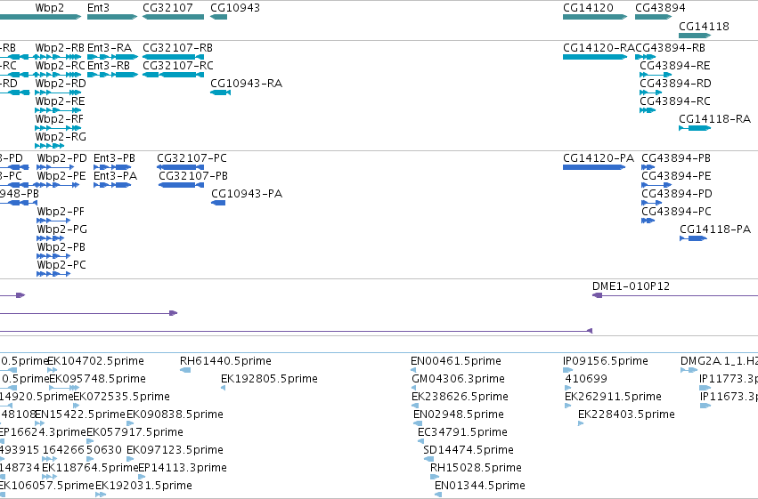
Task: Click transcript CG43894-RE
Action: coord(656,75)
